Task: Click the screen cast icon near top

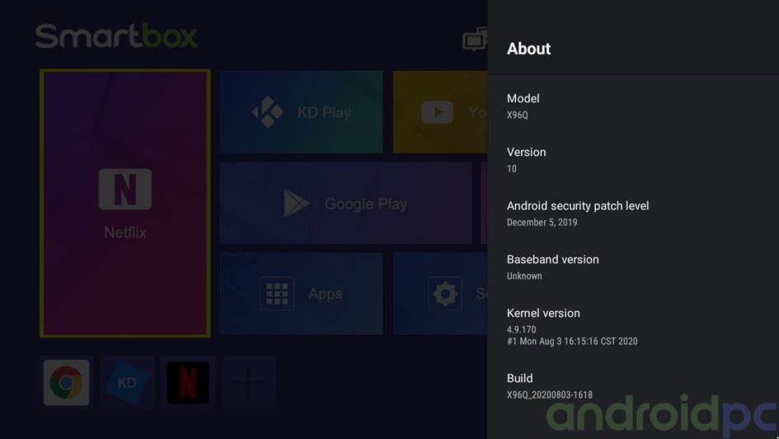Action: 475,40
